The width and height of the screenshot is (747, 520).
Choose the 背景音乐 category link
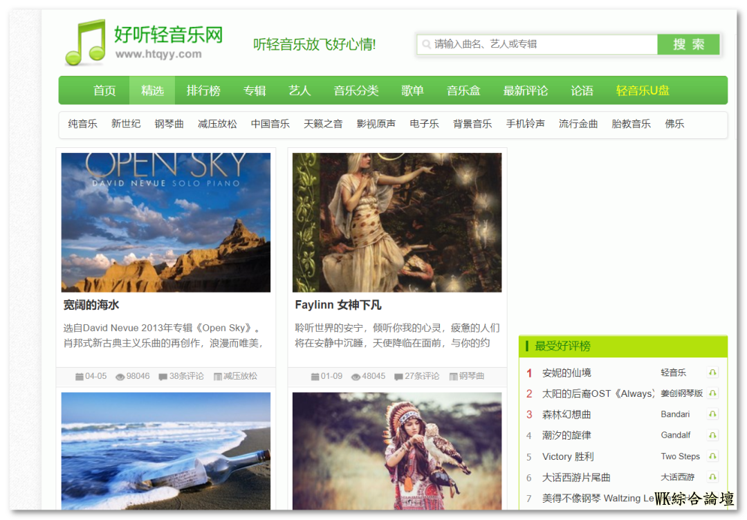[x=472, y=124]
